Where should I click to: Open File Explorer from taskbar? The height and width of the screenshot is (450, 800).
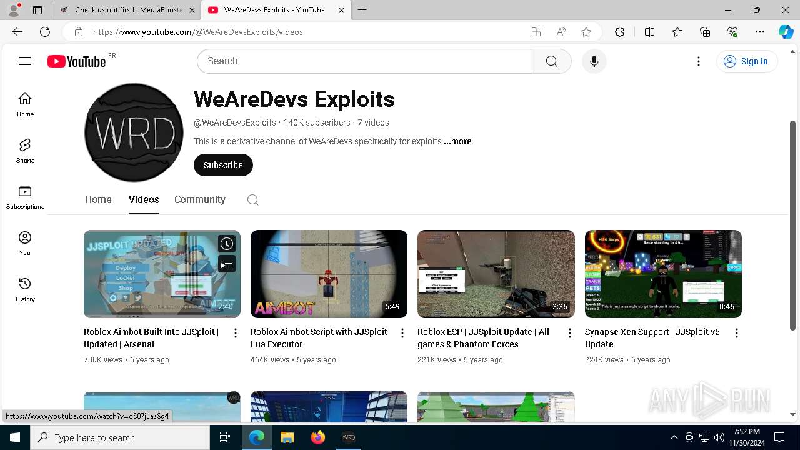[287, 437]
